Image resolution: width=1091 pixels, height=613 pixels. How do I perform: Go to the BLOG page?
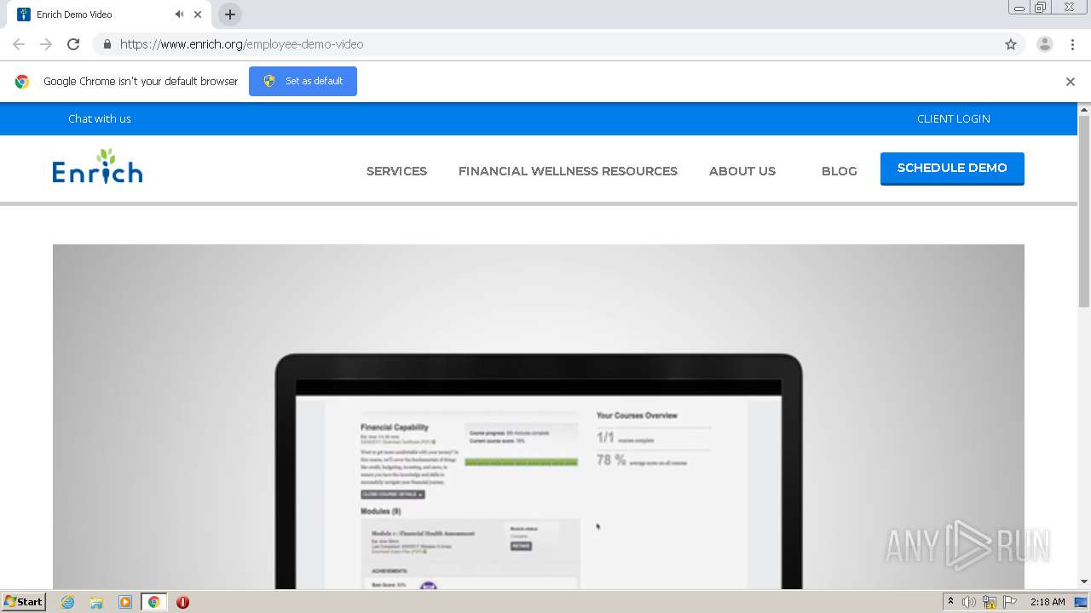(839, 171)
